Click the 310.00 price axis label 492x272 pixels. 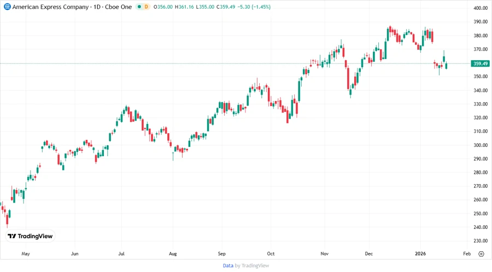click(x=481, y=131)
